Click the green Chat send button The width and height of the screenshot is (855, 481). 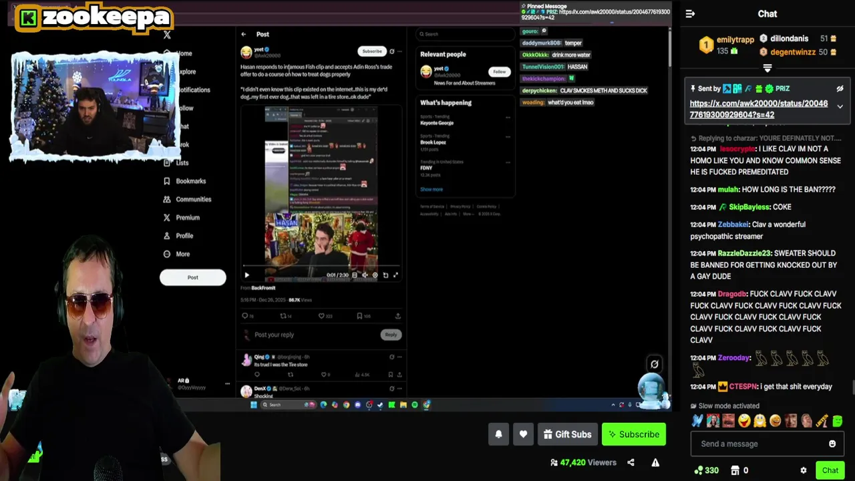tap(830, 470)
